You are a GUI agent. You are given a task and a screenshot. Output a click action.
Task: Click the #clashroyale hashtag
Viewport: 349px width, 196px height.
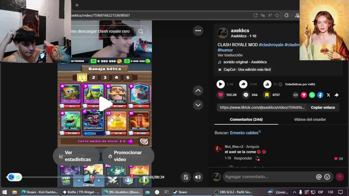tap(271, 45)
